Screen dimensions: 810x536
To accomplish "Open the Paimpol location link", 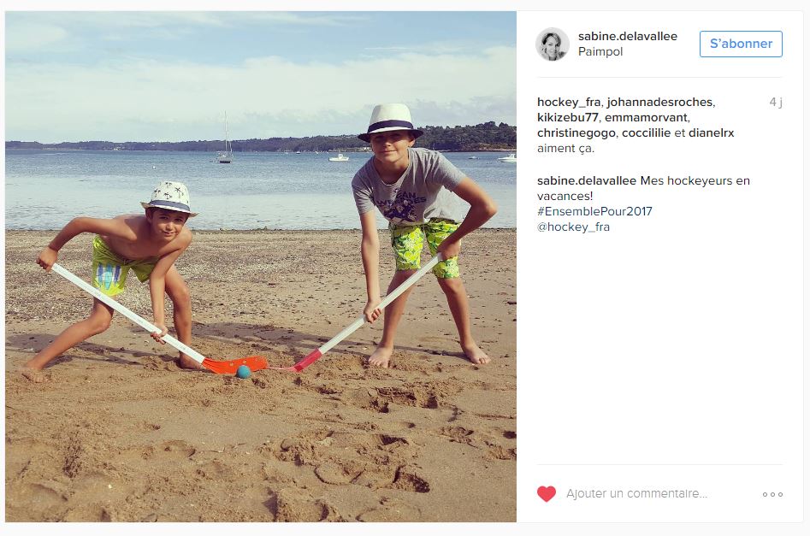I will click(600, 51).
